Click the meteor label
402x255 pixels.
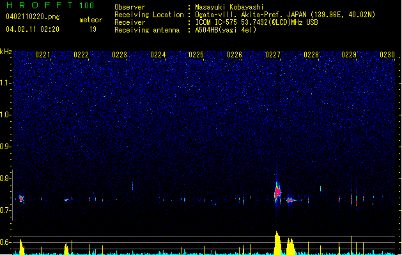click(91, 20)
